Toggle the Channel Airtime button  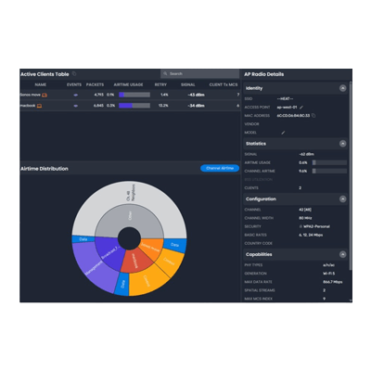220,168
